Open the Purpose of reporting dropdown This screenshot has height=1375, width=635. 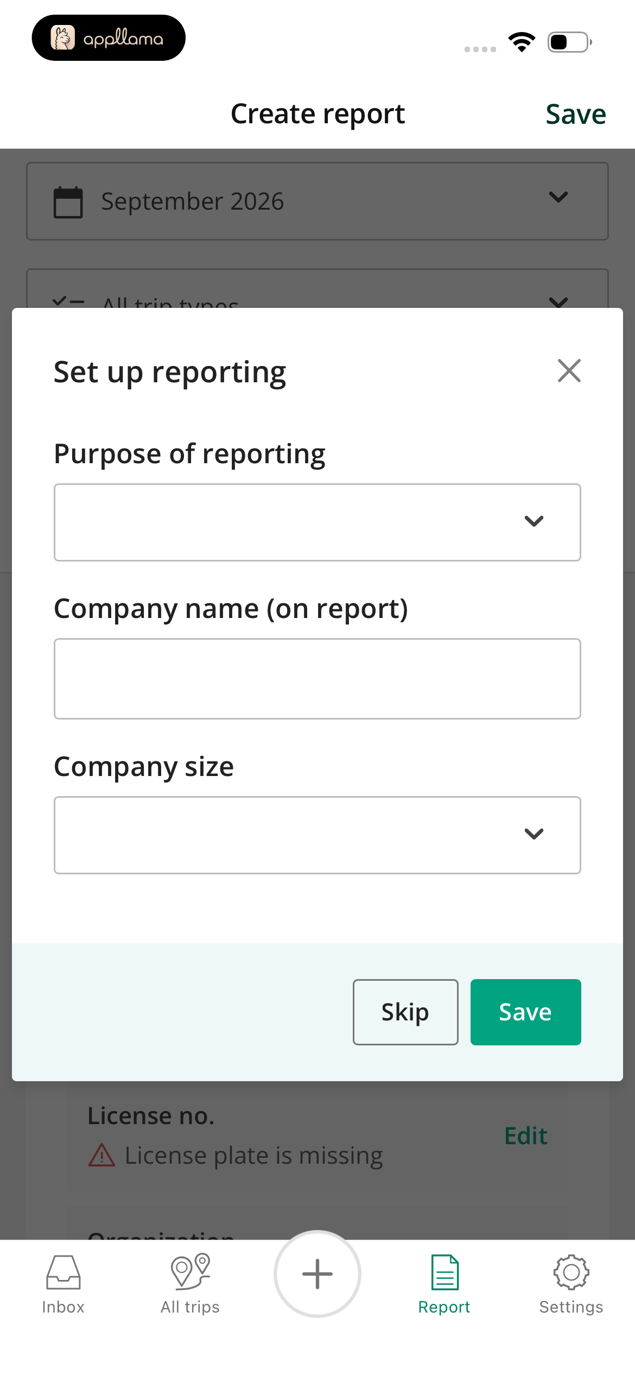click(317, 522)
